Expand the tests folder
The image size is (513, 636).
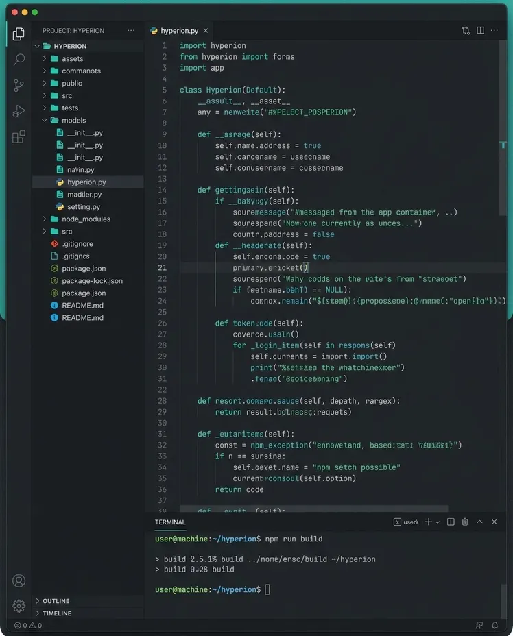coord(45,108)
